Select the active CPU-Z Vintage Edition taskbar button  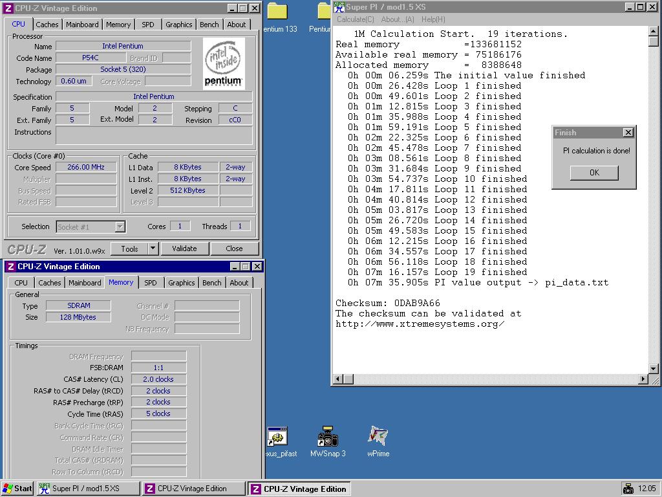299,489
